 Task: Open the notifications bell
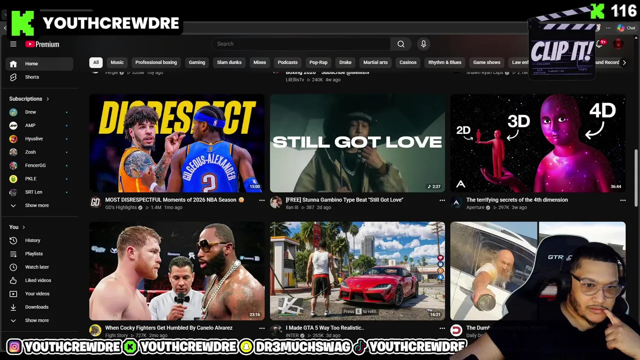599,44
